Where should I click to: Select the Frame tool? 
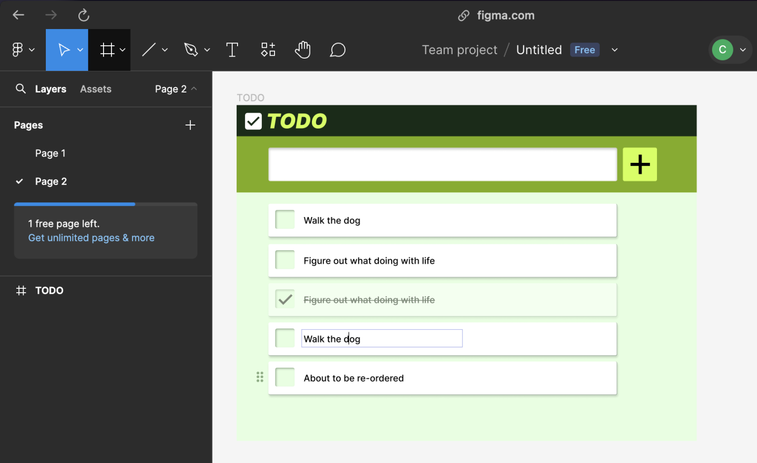[x=107, y=50]
